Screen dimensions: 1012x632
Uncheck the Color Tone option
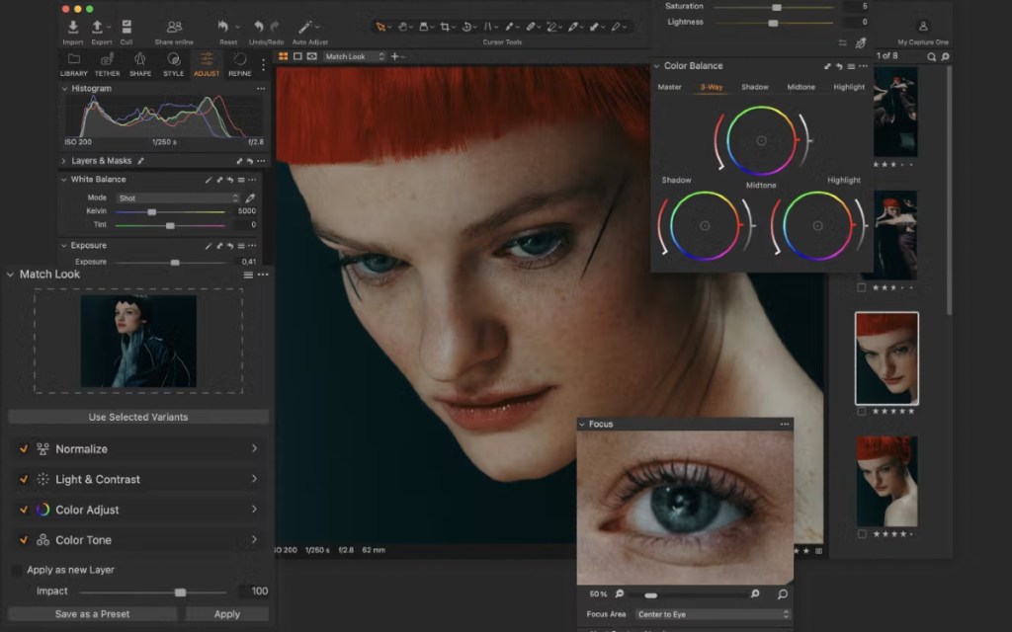(24, 540)
